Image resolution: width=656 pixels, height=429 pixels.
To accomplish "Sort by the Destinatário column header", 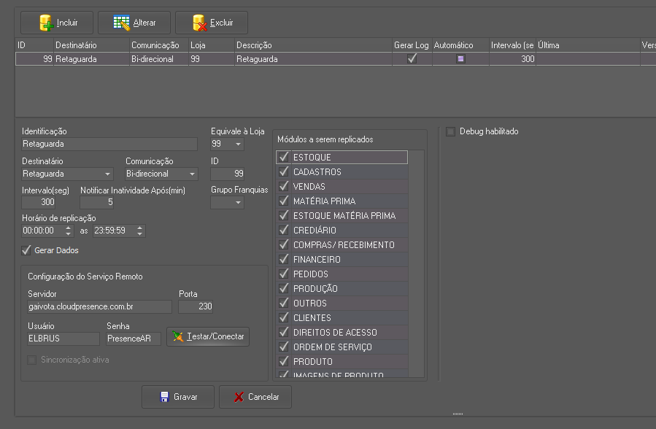I will (x=92, y=45).
